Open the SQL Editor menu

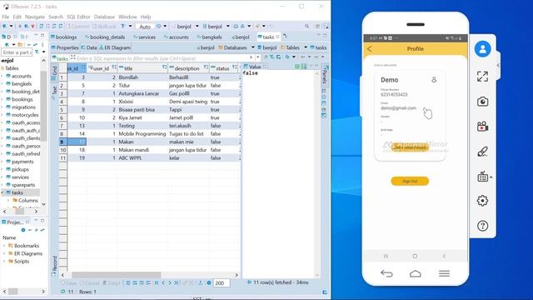click(x=78, y=17)
